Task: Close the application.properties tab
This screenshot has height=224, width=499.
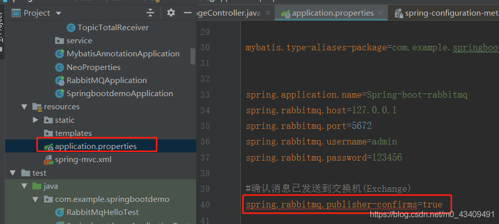Action: [x=380, y=13]
